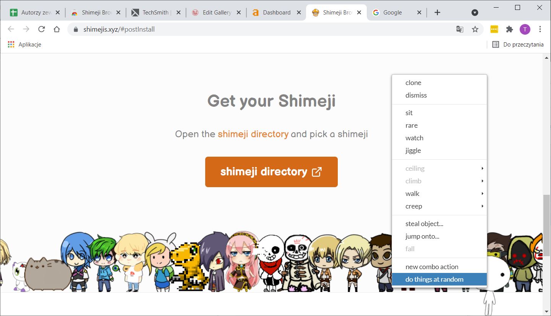The height and width of the screenshot is (316, 551).
Task: Choose steal object... from the menu
Action: coord(439,224)
